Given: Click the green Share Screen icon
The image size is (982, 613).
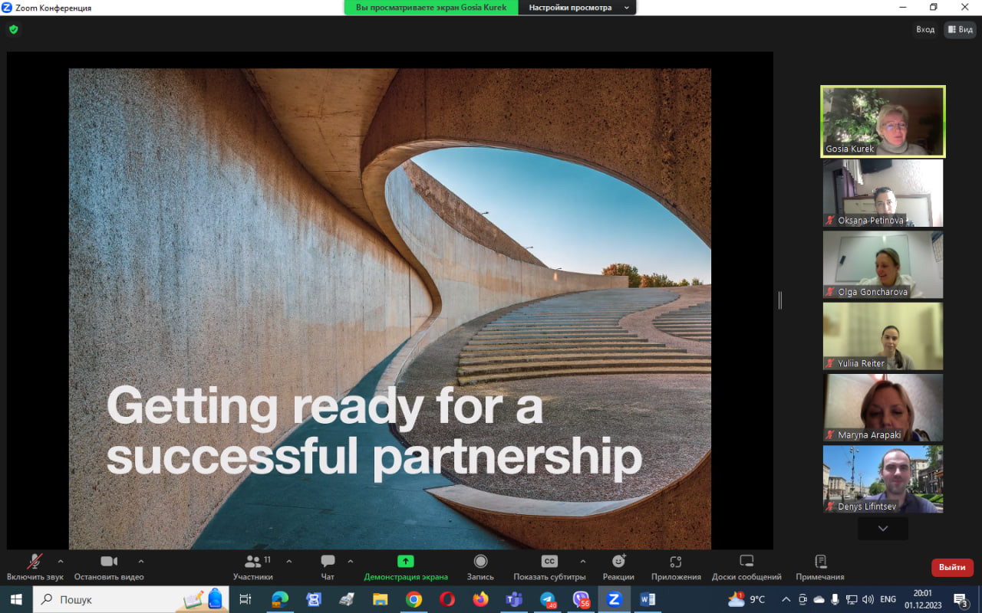Looking at the screenshot, I should tap(406, 562).
